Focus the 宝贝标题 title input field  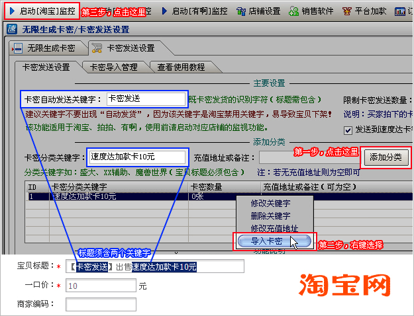[155, 266]
